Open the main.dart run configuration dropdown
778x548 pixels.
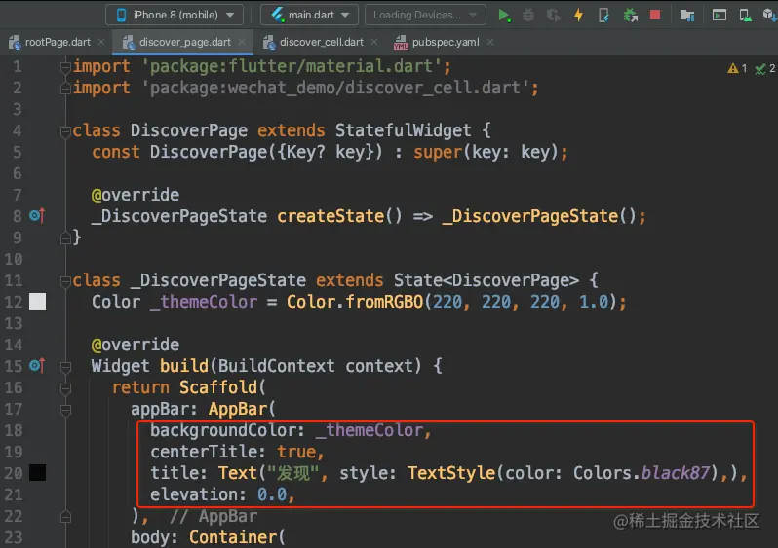click(309, 15)
